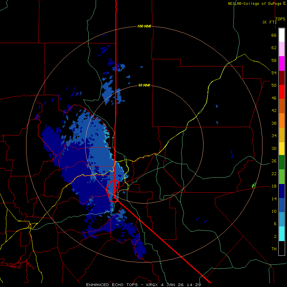
Task: Click the legend value '18'
Action: click(274, 186)
